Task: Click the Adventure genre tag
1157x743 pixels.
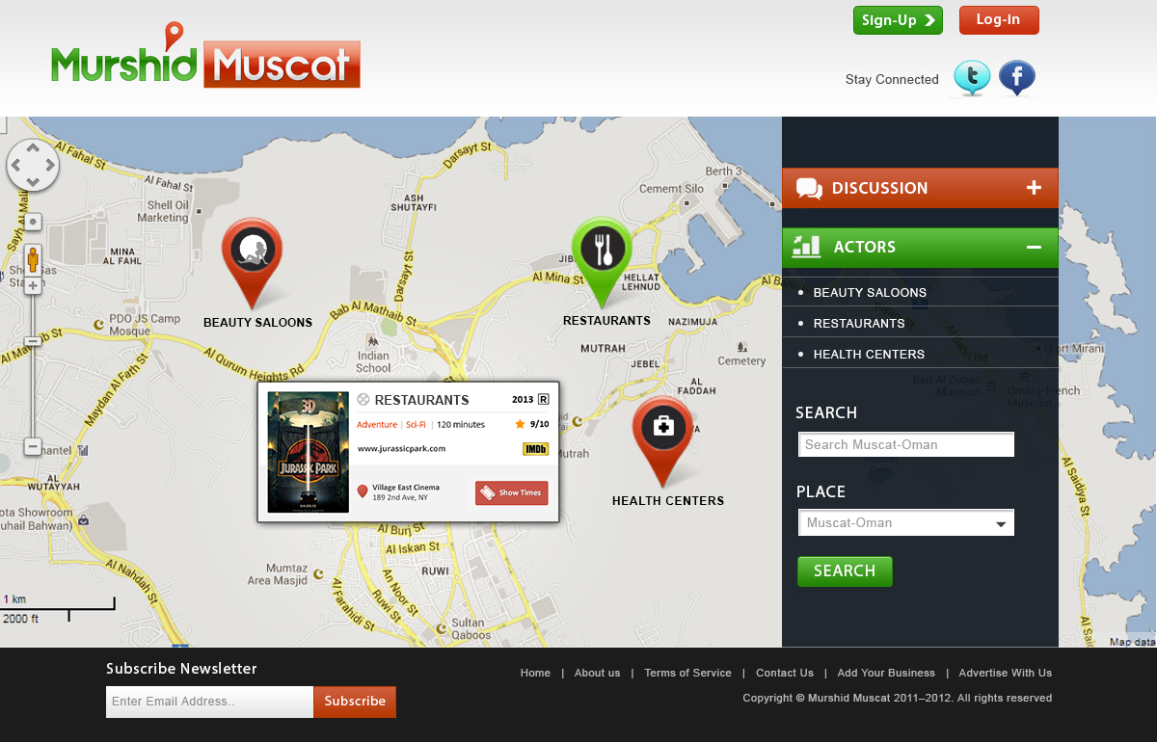Action: 377,425
